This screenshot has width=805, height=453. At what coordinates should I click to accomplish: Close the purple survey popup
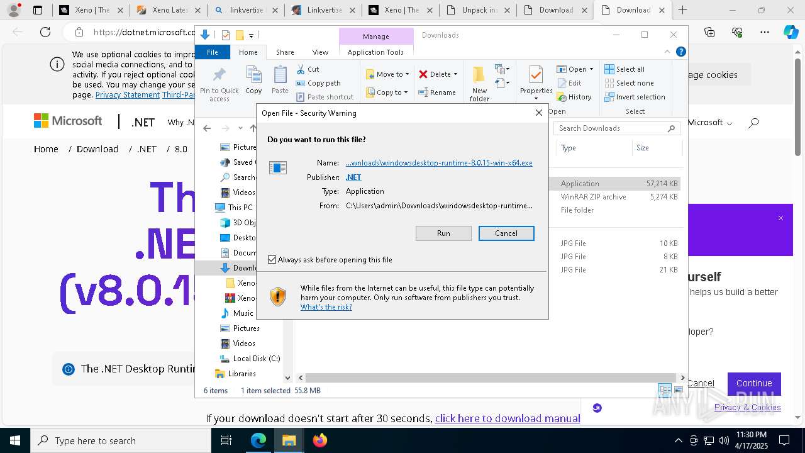click(x=780, y=218)
